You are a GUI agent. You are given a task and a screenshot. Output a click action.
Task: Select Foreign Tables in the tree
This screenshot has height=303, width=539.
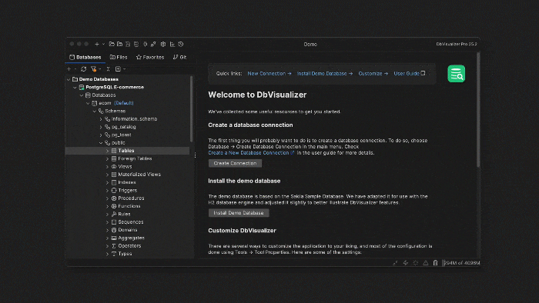[135, 158]
